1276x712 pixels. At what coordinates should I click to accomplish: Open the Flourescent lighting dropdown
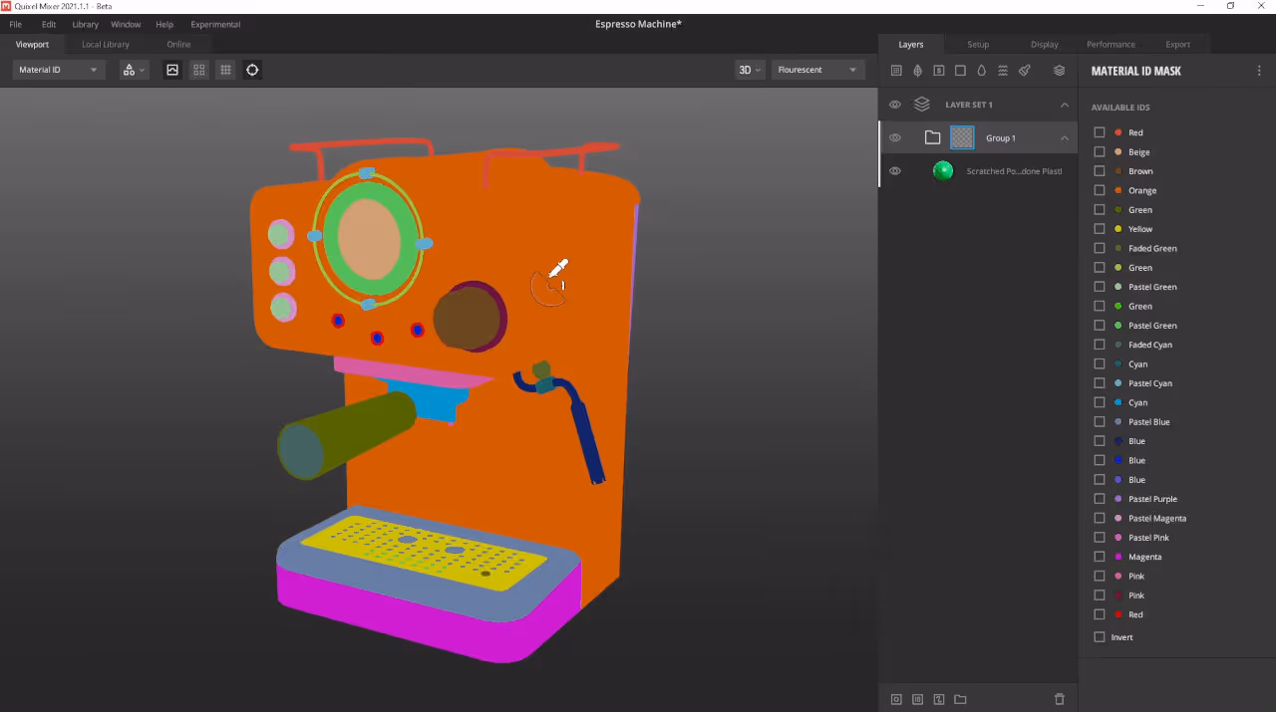[x=816, y=70]
